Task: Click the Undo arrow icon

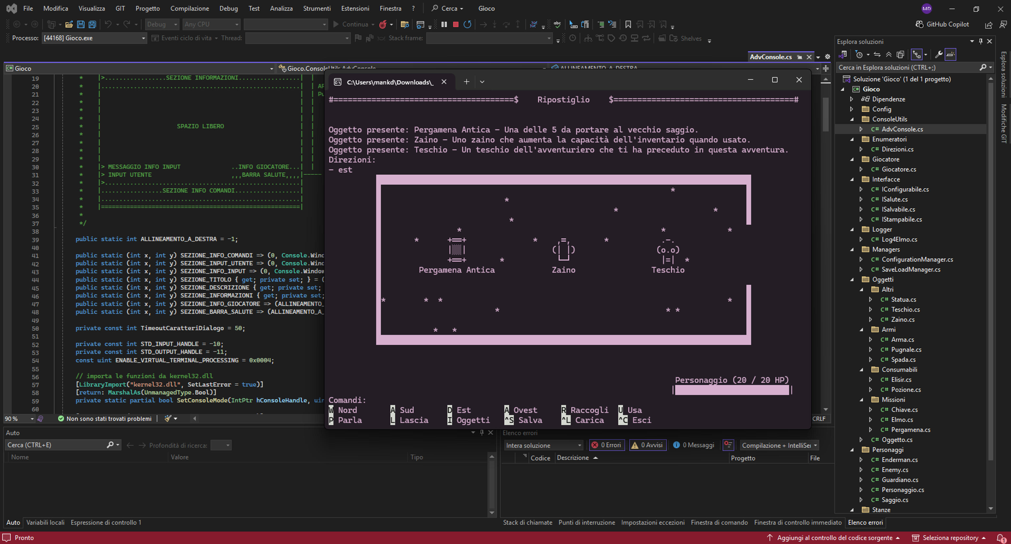Action: 108,24
